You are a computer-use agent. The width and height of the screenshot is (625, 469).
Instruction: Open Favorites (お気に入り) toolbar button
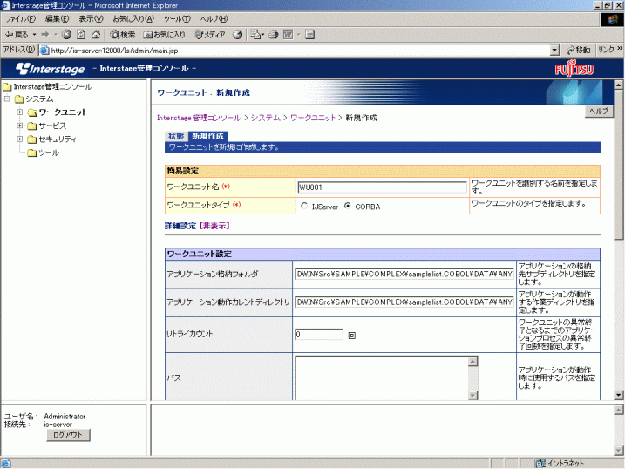click(164, 35)
